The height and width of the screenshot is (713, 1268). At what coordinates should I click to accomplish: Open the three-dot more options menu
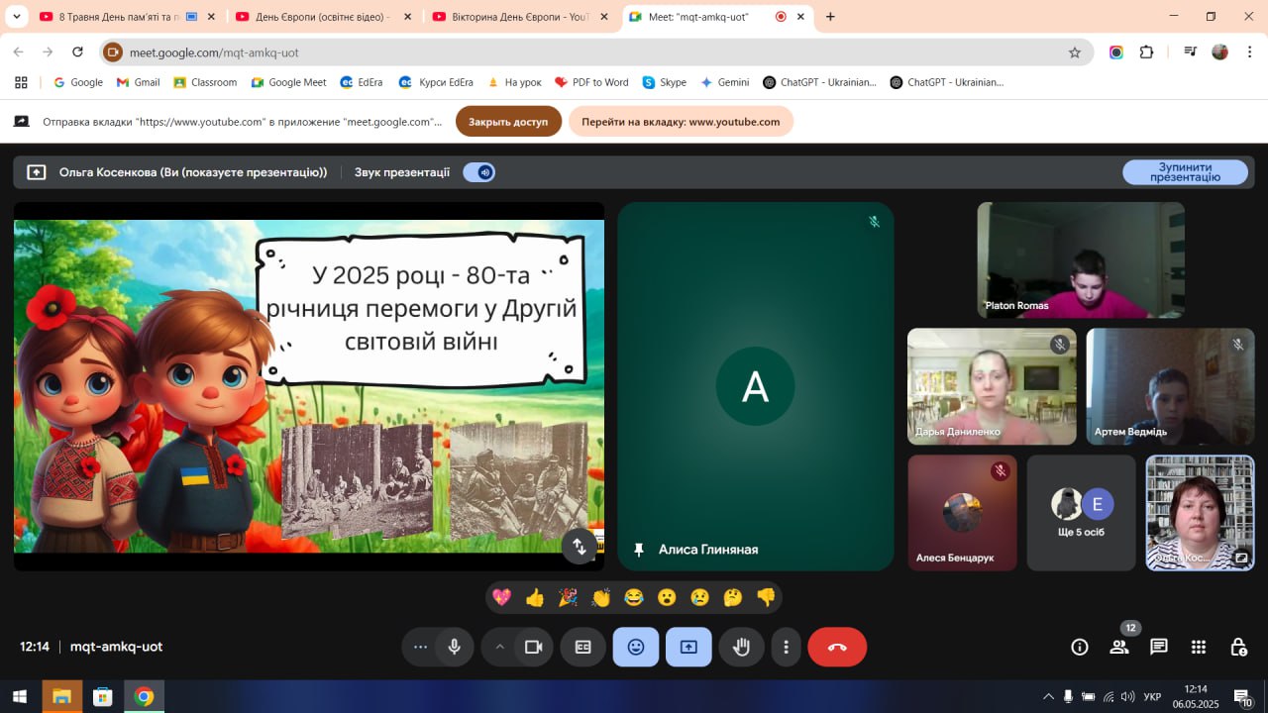pos(786,647)
